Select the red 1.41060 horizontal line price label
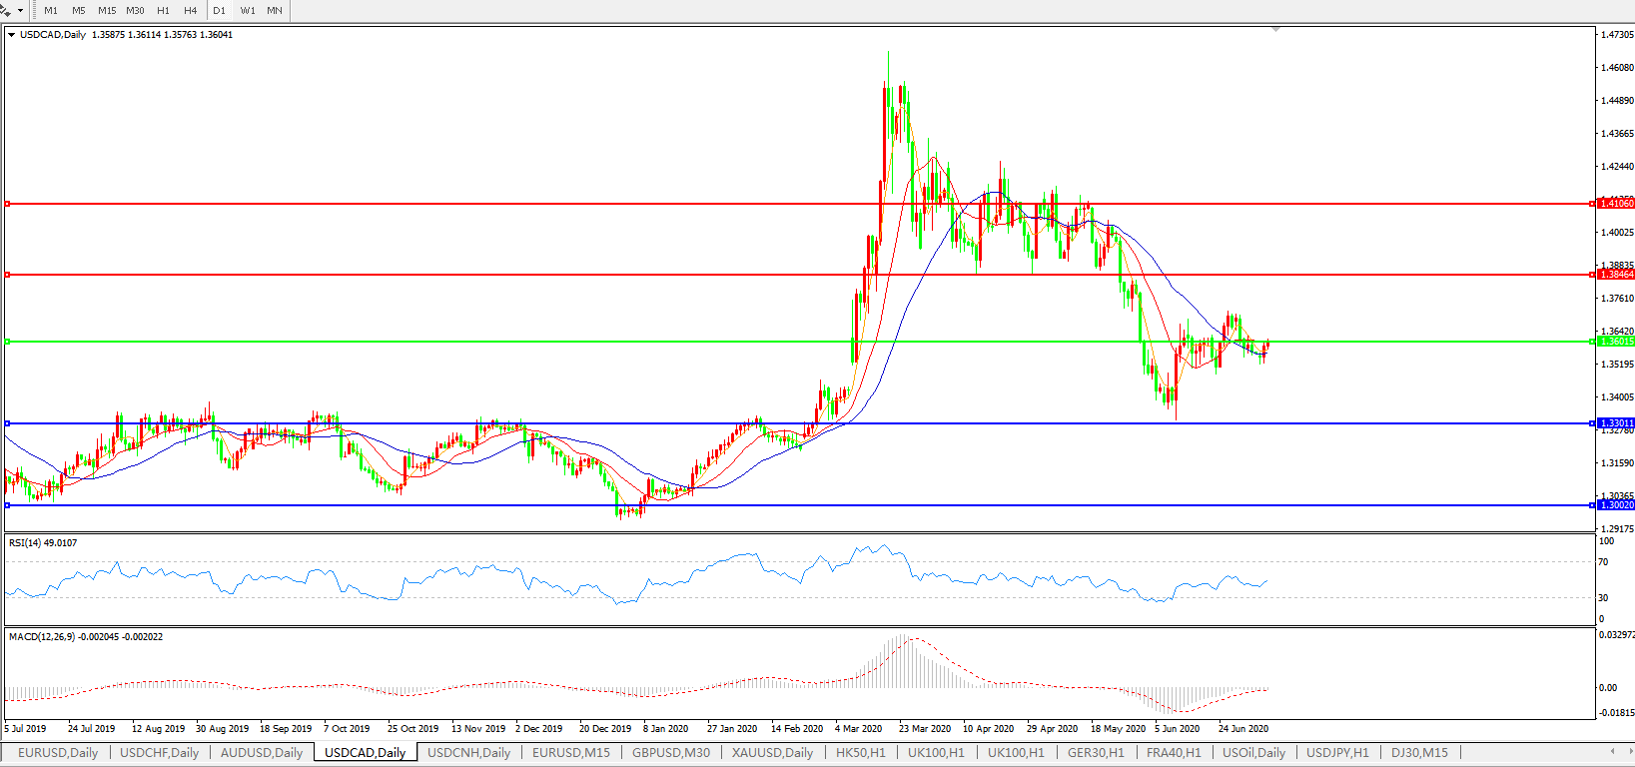Screen dimensions: 1635x767 coord(1616,204)
